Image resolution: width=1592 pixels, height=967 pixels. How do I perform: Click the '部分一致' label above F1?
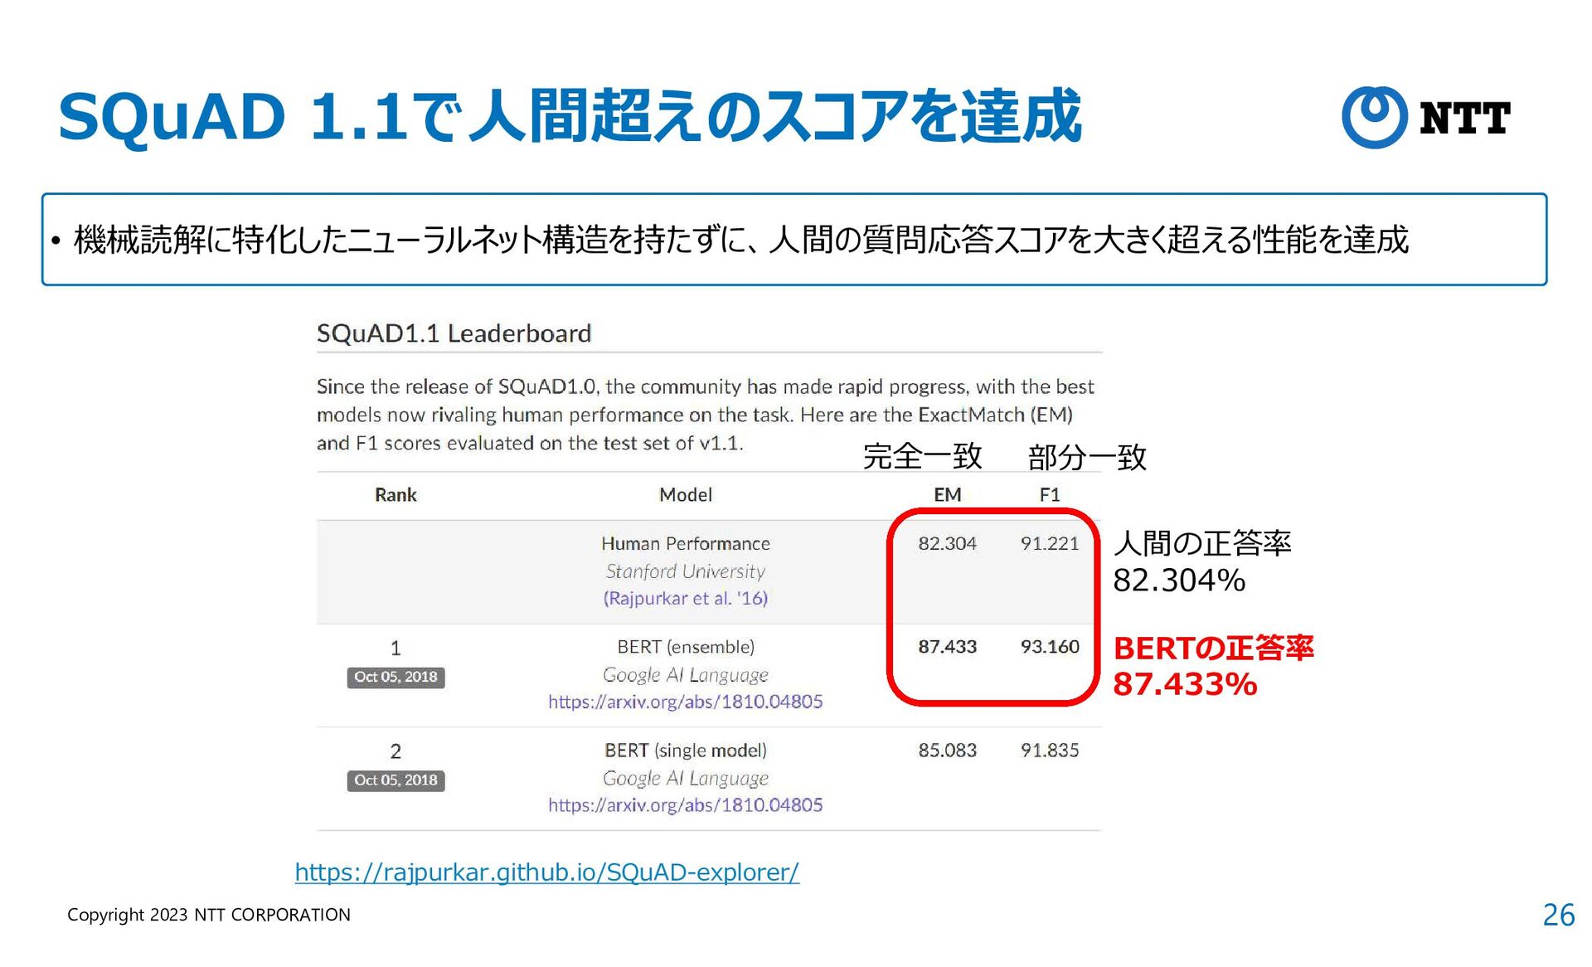point(1087,457)
